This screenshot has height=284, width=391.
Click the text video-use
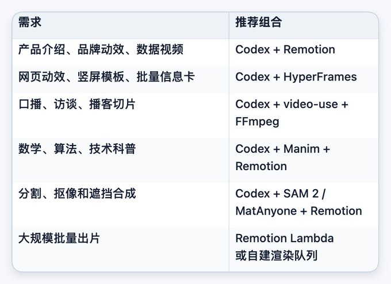pos(310,104)
